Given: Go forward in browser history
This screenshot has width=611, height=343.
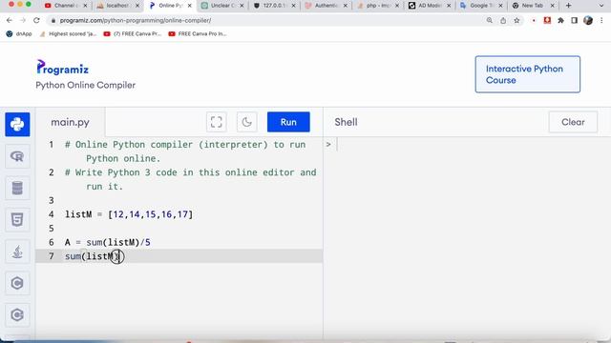Looking at the screenshot, I should [23, 20].
